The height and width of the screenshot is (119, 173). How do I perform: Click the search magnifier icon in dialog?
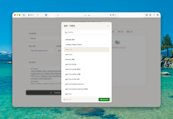(66, 32)
